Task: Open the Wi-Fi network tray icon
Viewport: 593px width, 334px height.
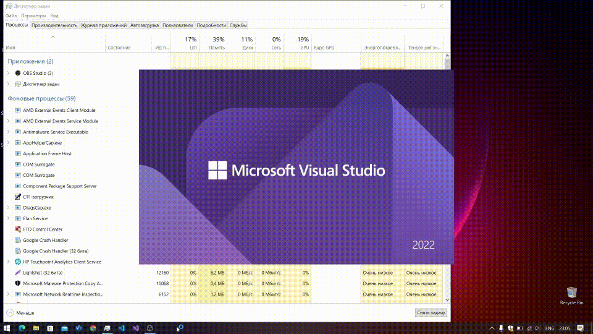Action: click(529, 328)
